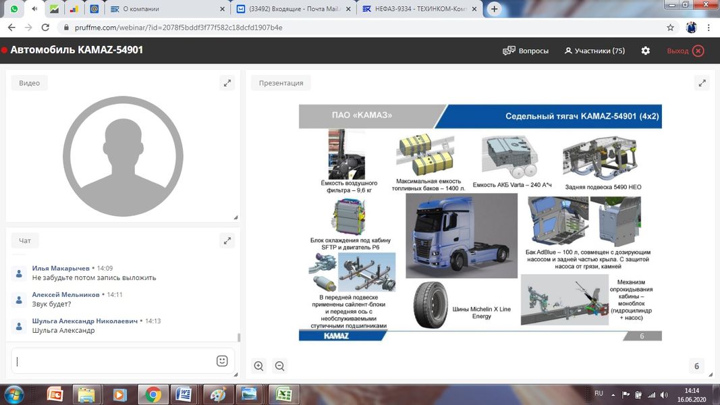
Task: Select the pinned tab with the @ mail icon
Action: [94, 9]
